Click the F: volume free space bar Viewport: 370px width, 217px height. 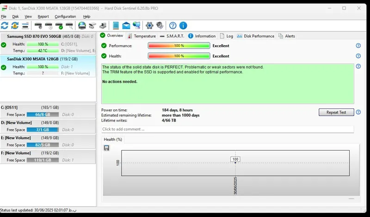coord(43,160)
